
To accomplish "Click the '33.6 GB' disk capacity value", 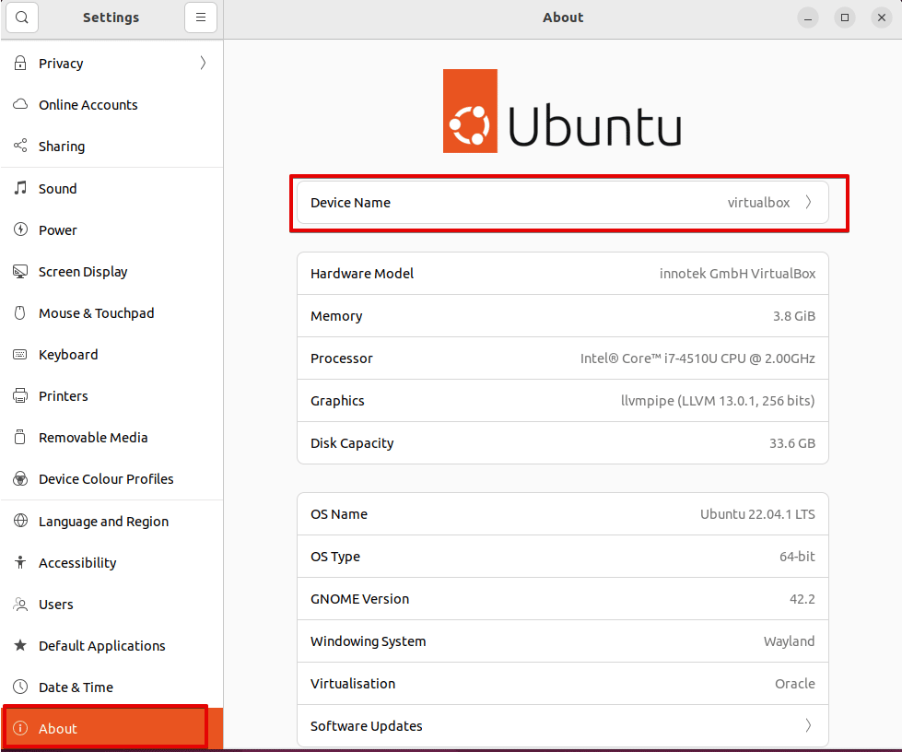I will (792, 443).
